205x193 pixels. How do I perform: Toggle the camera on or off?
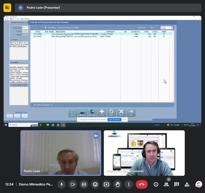pos(73,184)
